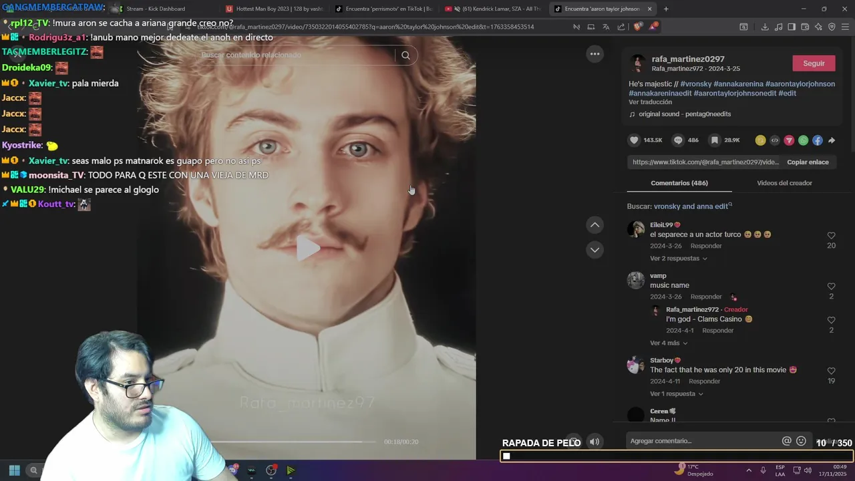The height and width of the screenshot is (481, 855).
Task: Like the video with the heart icon
Action: click(634, 140)
